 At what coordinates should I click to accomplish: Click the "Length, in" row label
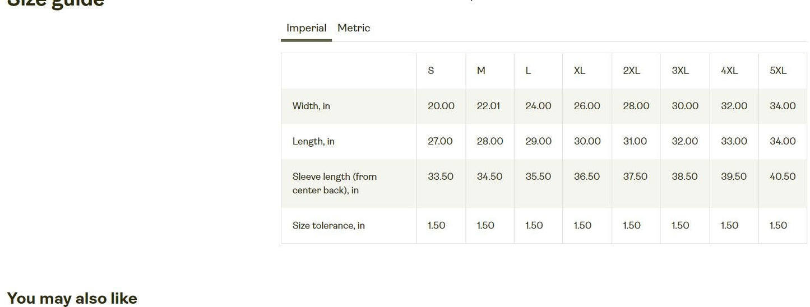(313, 141)
